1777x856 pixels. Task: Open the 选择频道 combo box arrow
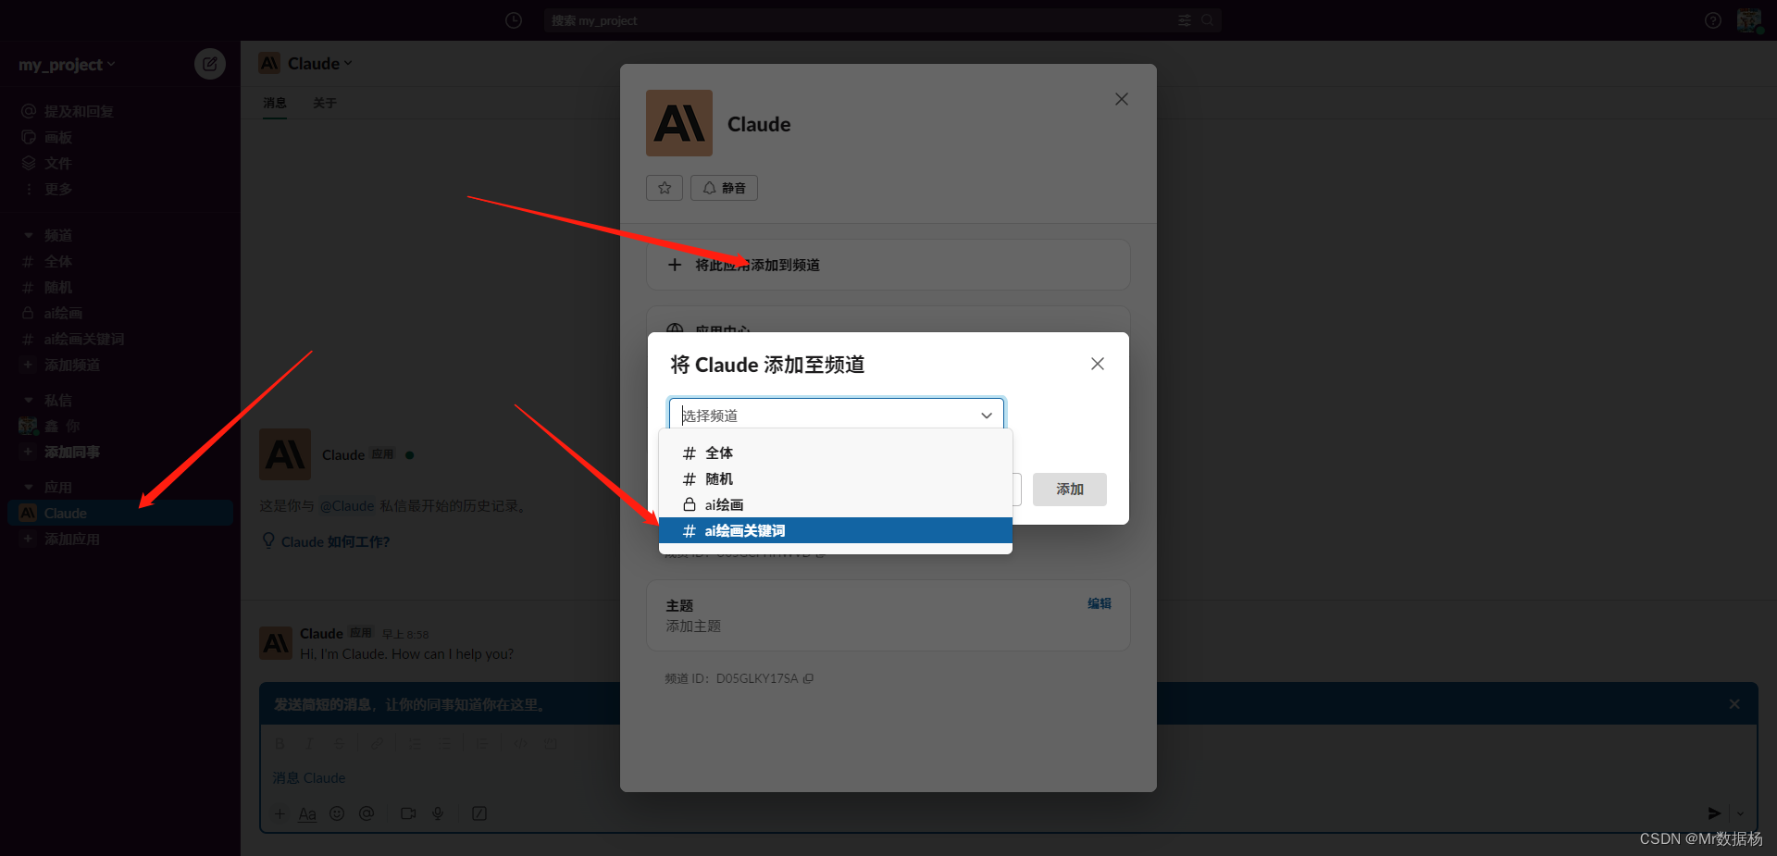pyautogui.click(x=987, y=416)
